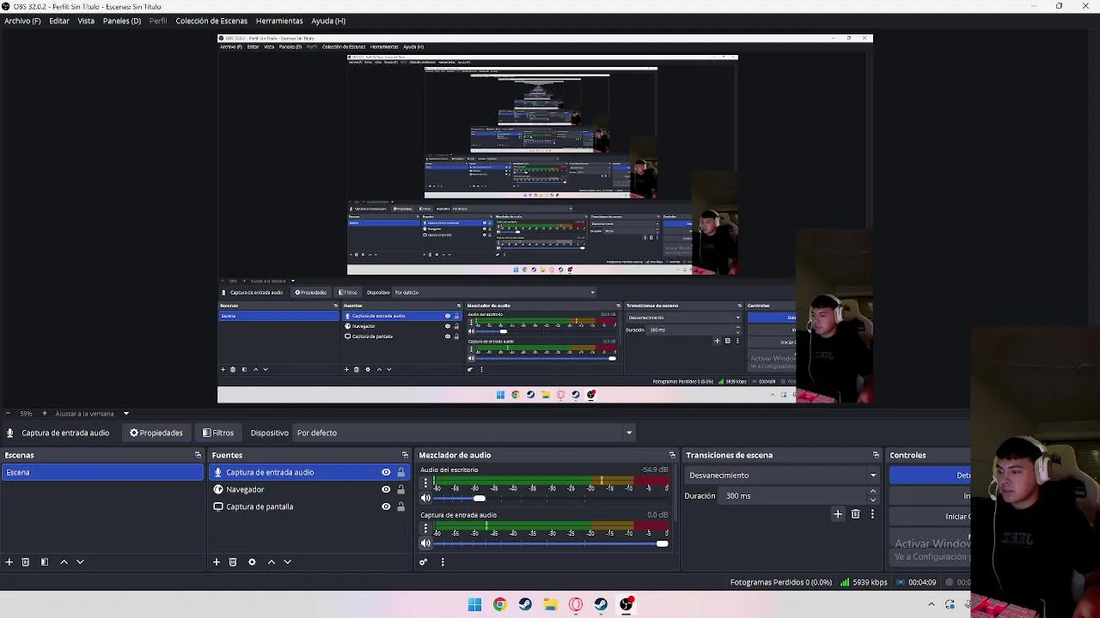This screenshot has height=618, width=1100.
Task: Show hidden system tray icons
Action: (931, 604)
